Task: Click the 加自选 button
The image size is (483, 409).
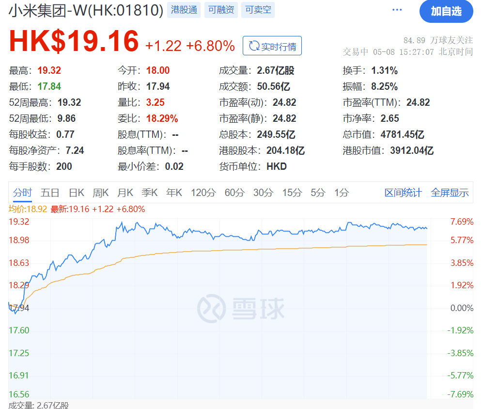Action: [446, 11]
